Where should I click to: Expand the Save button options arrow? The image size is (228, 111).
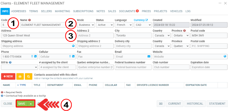tap(31, 104)
